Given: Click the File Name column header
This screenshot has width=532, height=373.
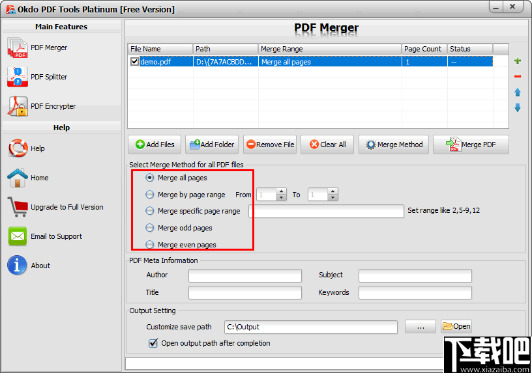Looking at the screenshot, I should [x=160, y=49].
